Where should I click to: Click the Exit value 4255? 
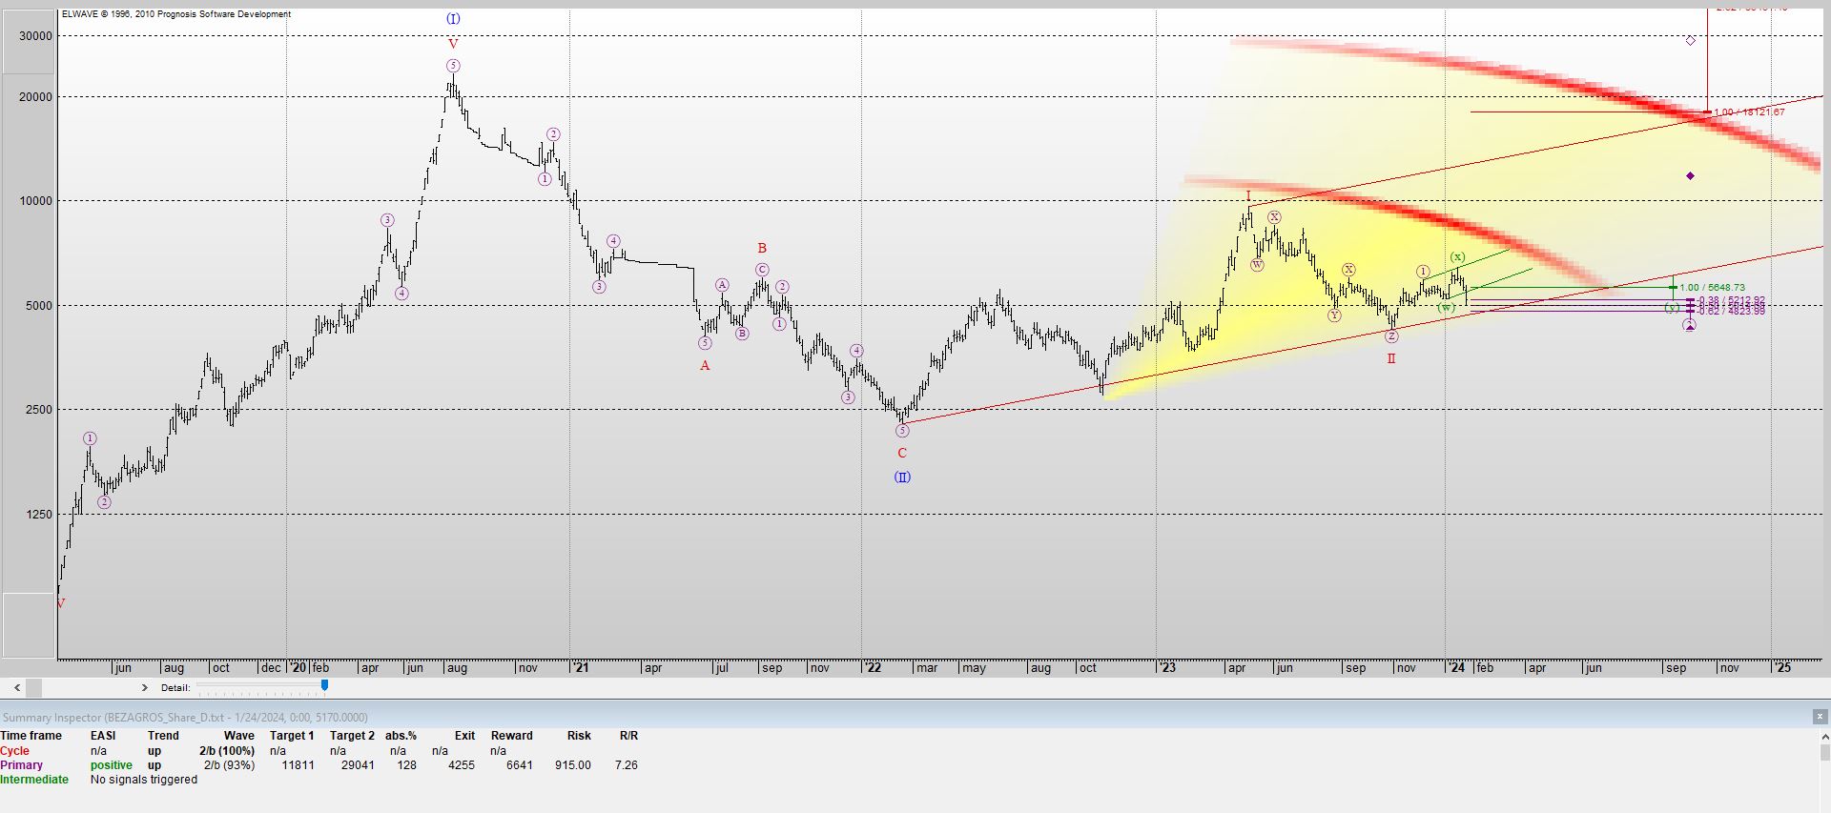462,765
